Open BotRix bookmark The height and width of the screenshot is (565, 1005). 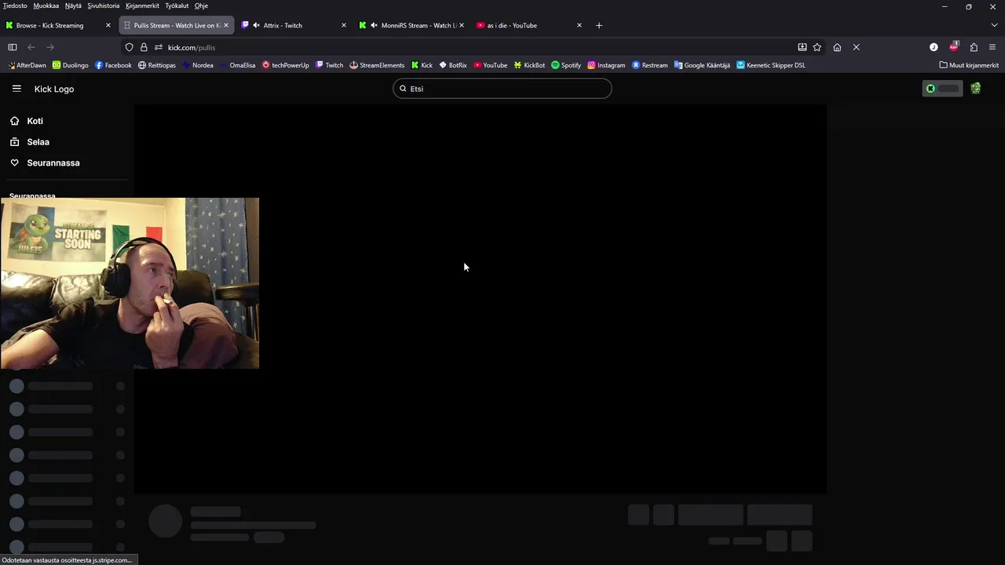click(453, 65)
